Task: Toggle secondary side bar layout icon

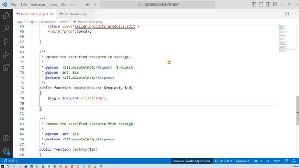Action: click(x=268, y=4)
